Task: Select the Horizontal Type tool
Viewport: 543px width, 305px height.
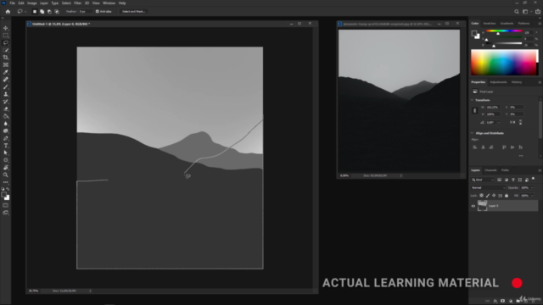Action: [6, 146]
